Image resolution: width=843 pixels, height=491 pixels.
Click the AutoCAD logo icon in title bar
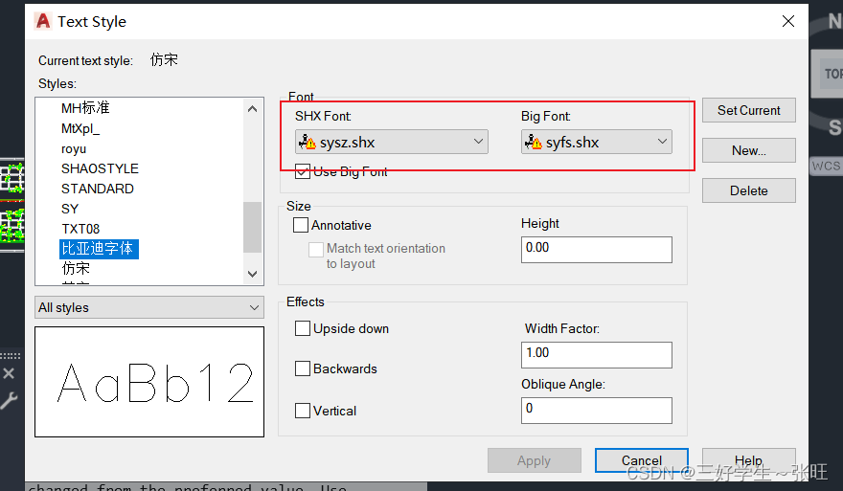42,21
